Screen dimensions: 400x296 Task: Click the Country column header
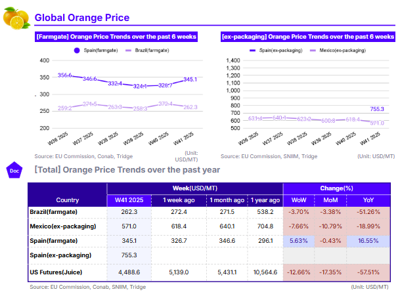pyautogui.click(x=67, y=200)
